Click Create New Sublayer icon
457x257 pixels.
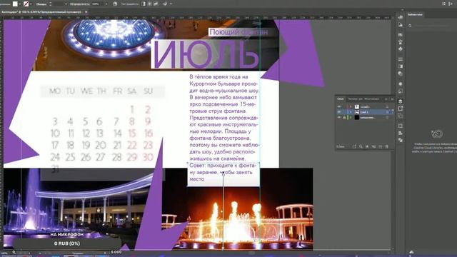click(373, 146)
